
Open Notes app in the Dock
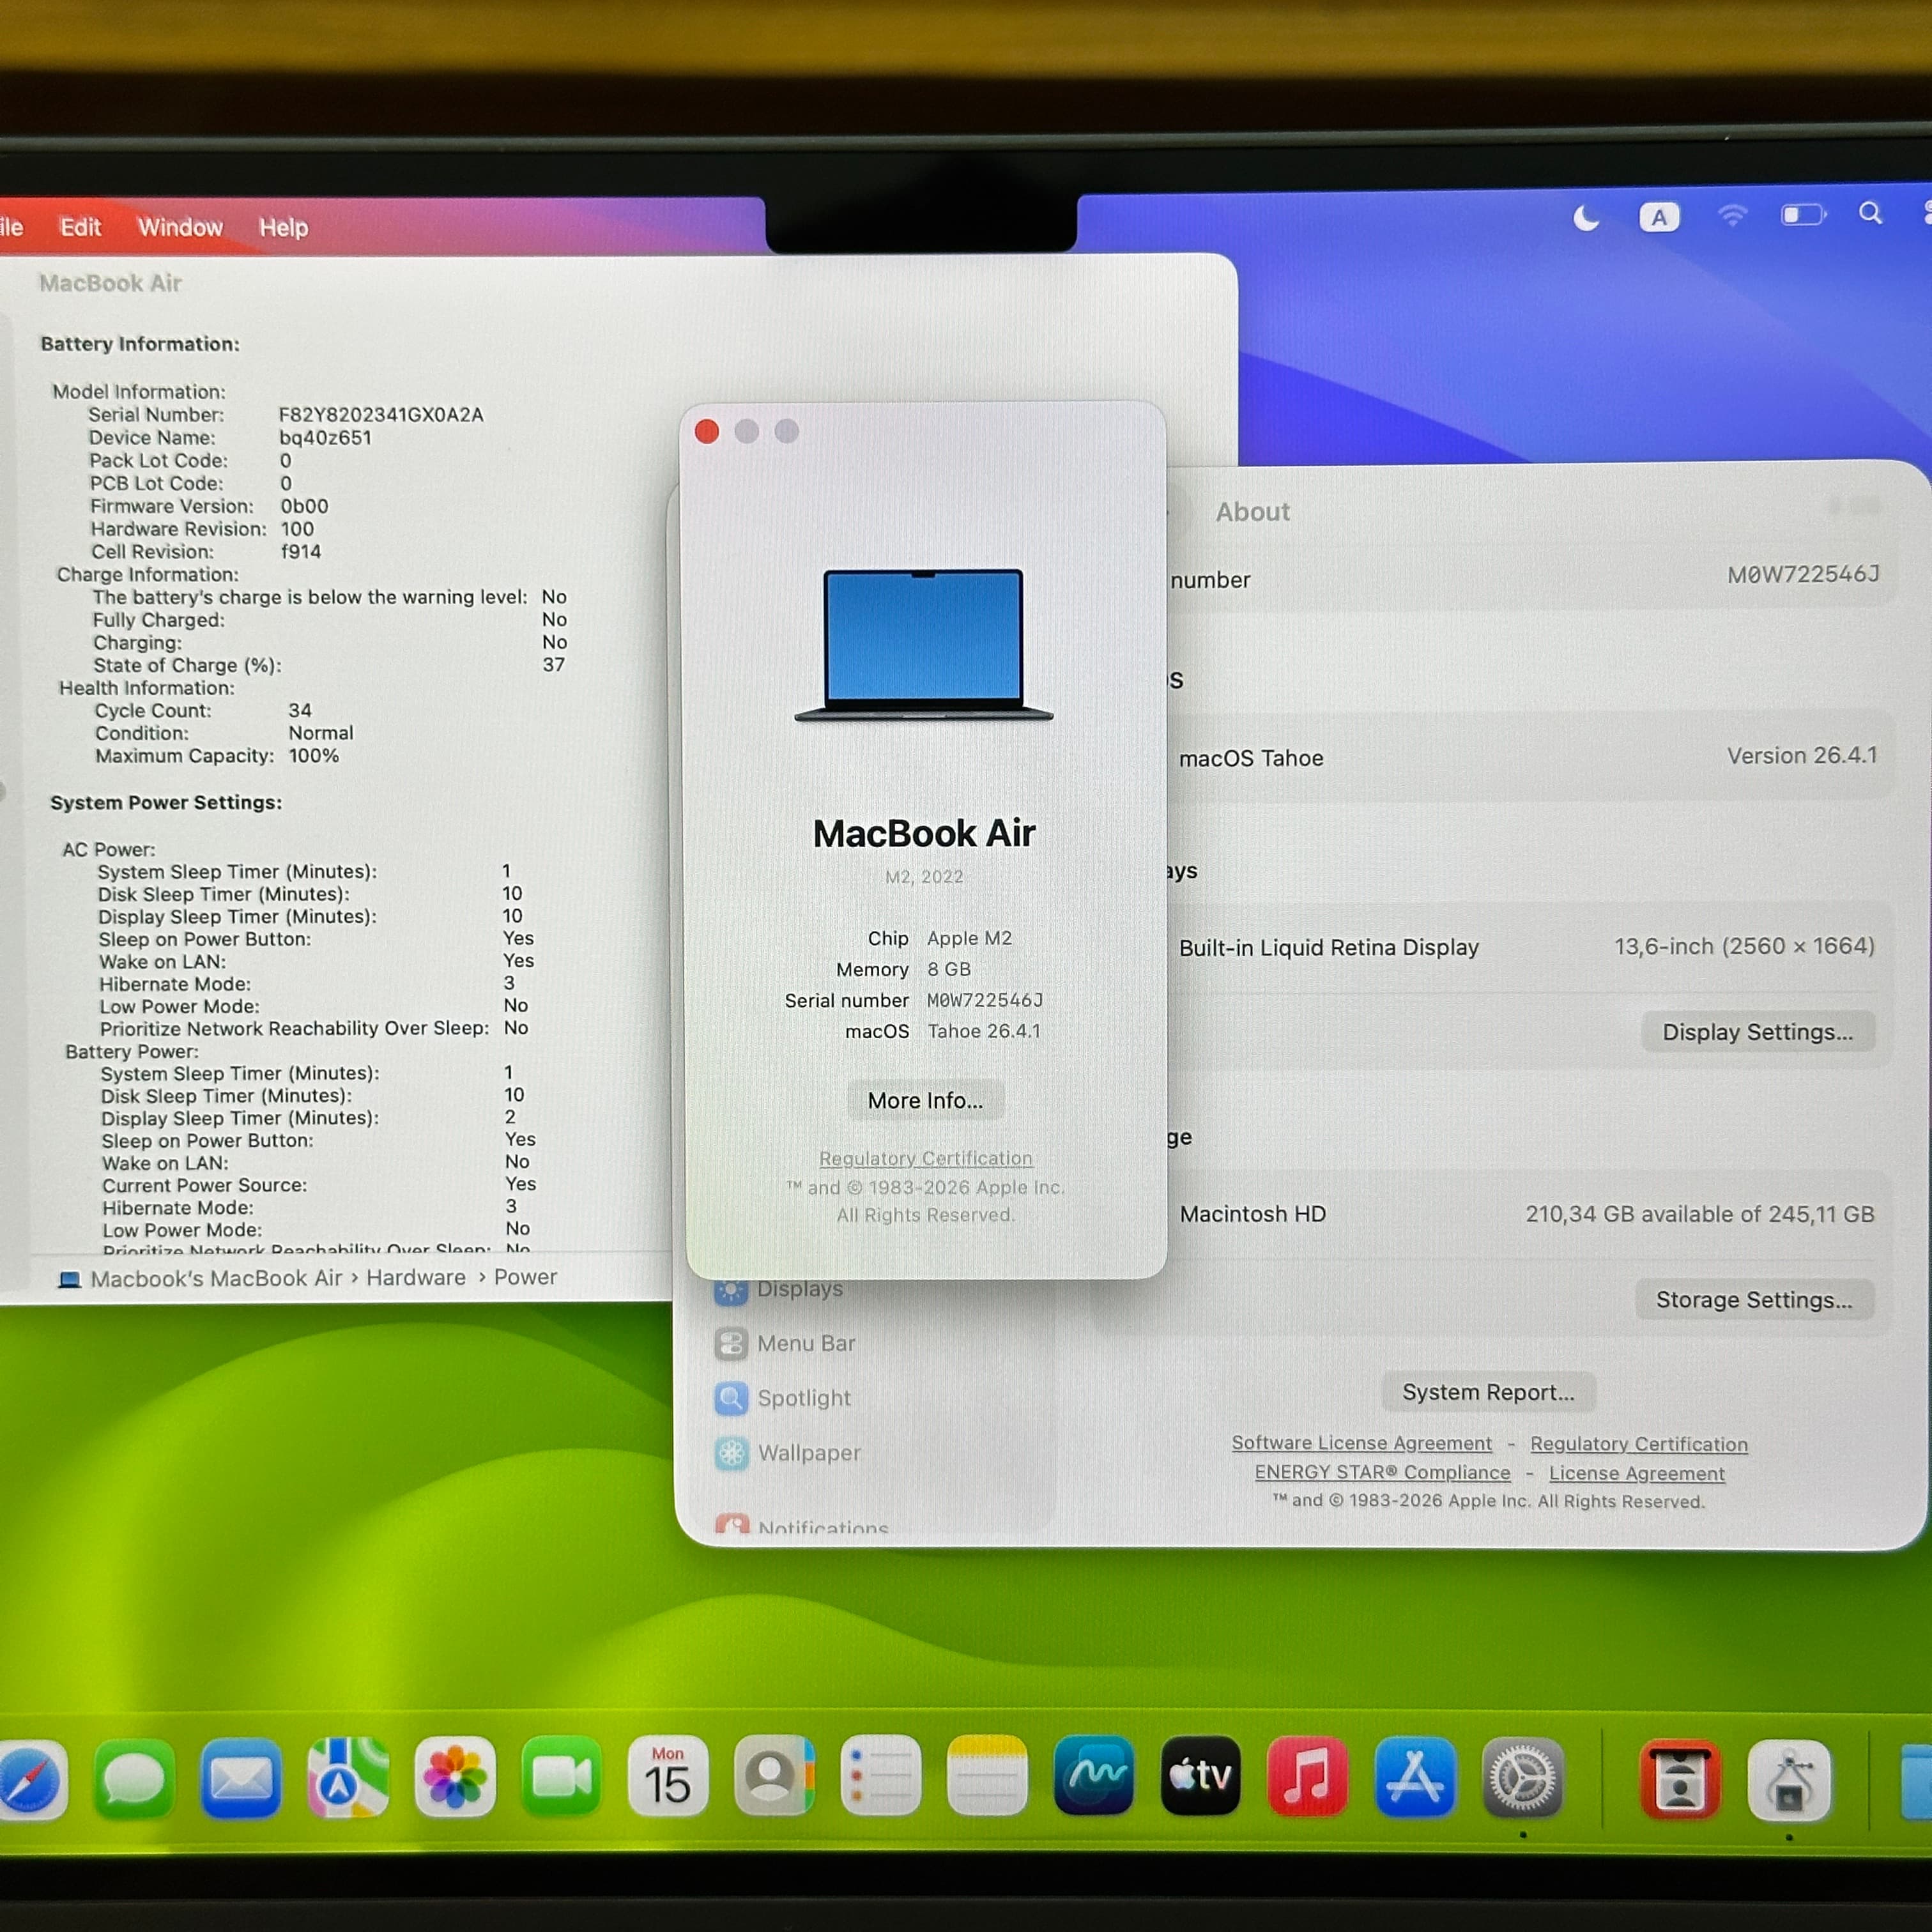coord(987,1775)
